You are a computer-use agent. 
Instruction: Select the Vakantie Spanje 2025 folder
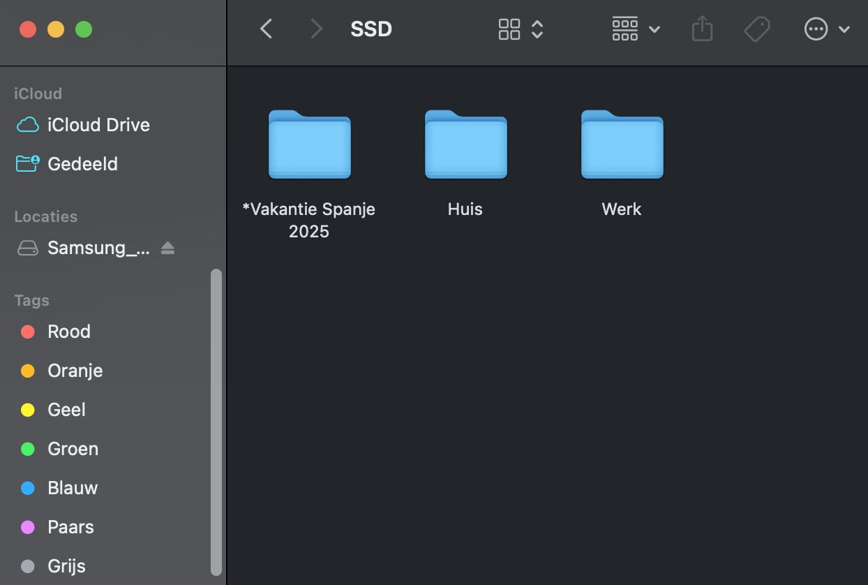coord(309,145)
